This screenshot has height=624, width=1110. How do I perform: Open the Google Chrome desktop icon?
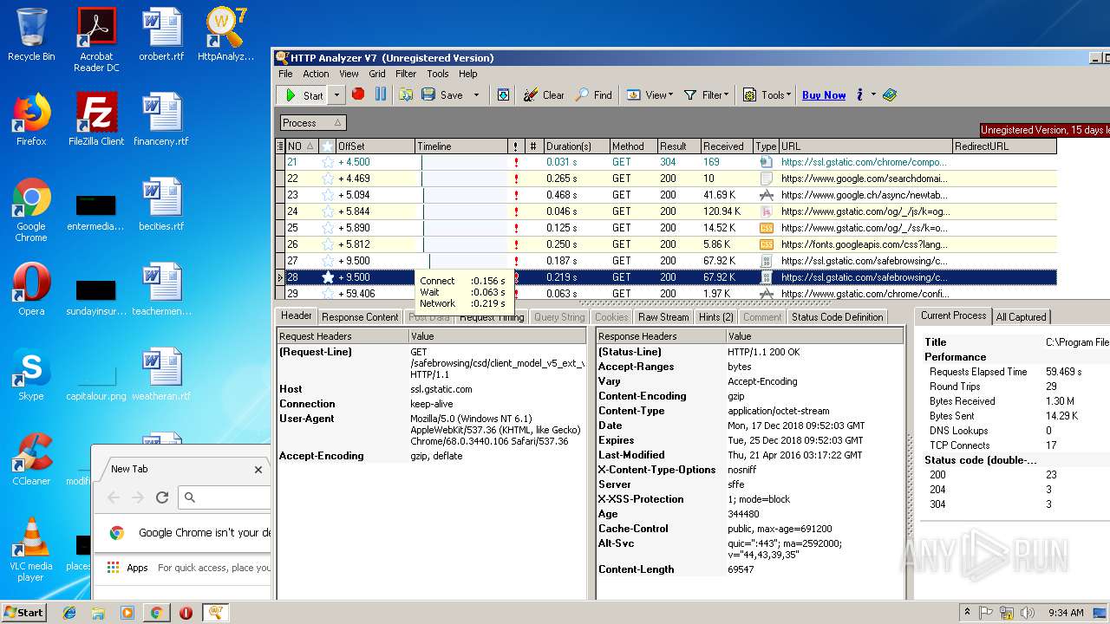click(31, 210)
